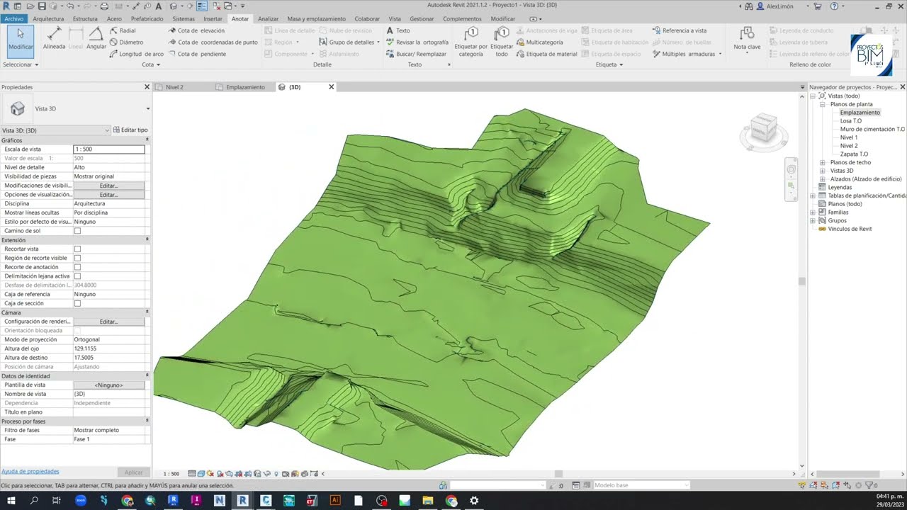Click the Nota clave tool
The height and width of the screenshot is (510, 907).
[x=746, y=39]
